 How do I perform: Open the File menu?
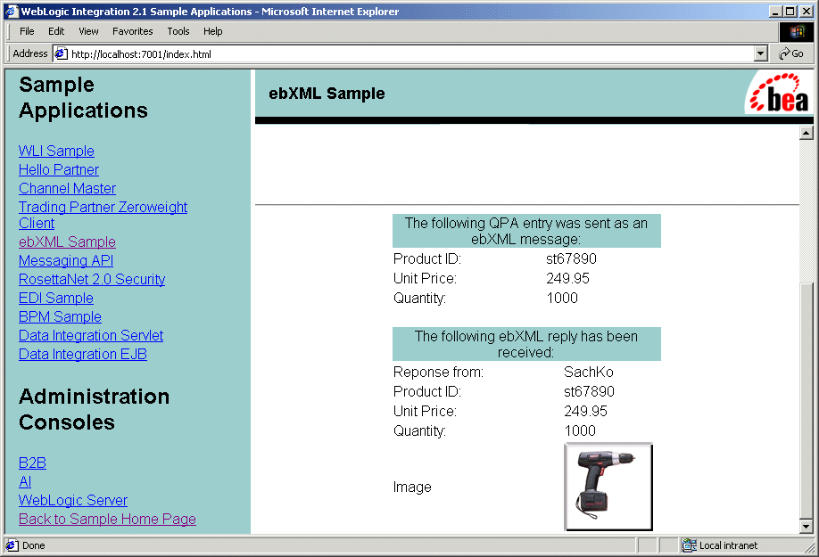27,31
